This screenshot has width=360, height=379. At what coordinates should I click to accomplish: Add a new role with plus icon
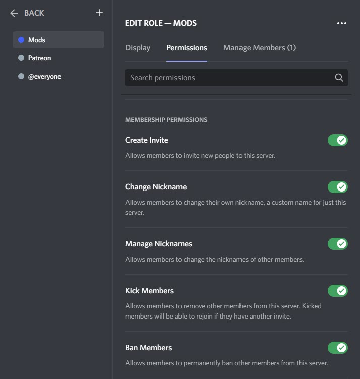(99, 13)
